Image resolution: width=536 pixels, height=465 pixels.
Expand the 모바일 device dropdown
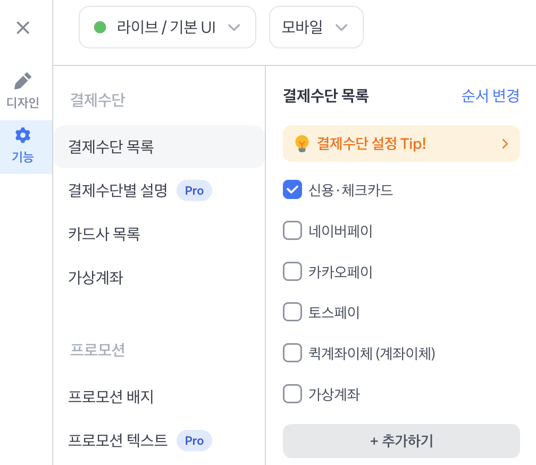pos(316,27)
